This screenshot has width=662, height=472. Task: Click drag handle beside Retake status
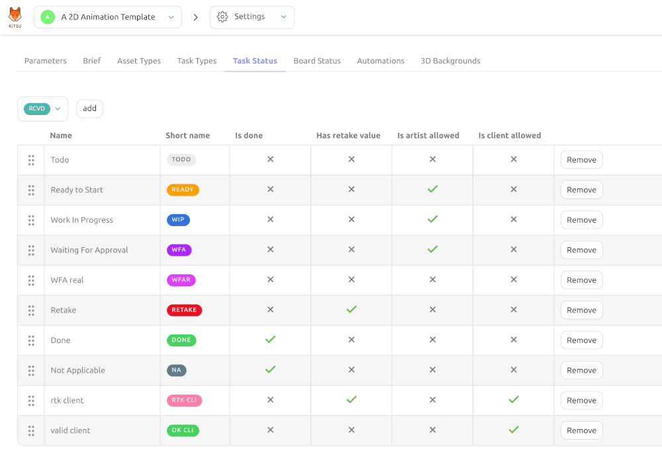31,310
